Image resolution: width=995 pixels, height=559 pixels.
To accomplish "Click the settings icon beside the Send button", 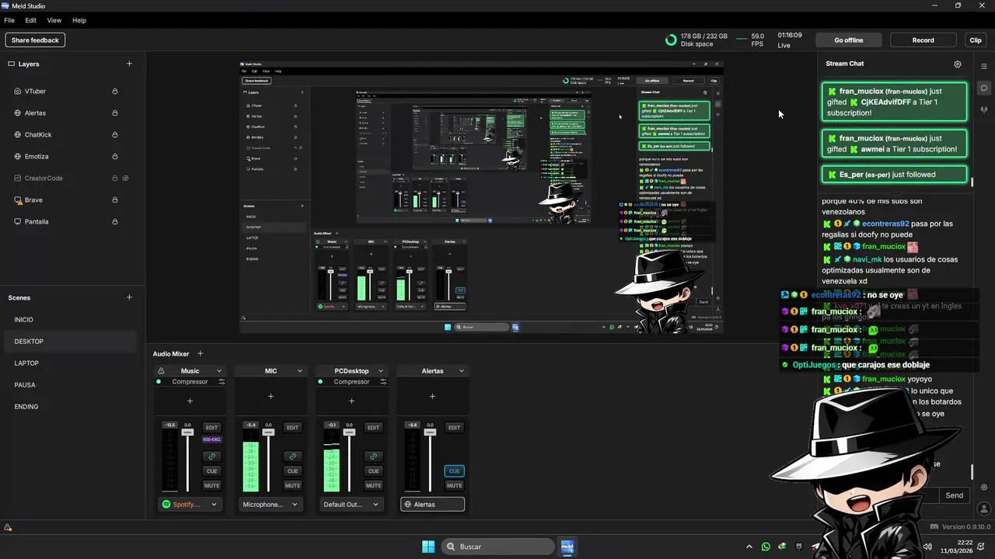I will (x=984, y=488).
